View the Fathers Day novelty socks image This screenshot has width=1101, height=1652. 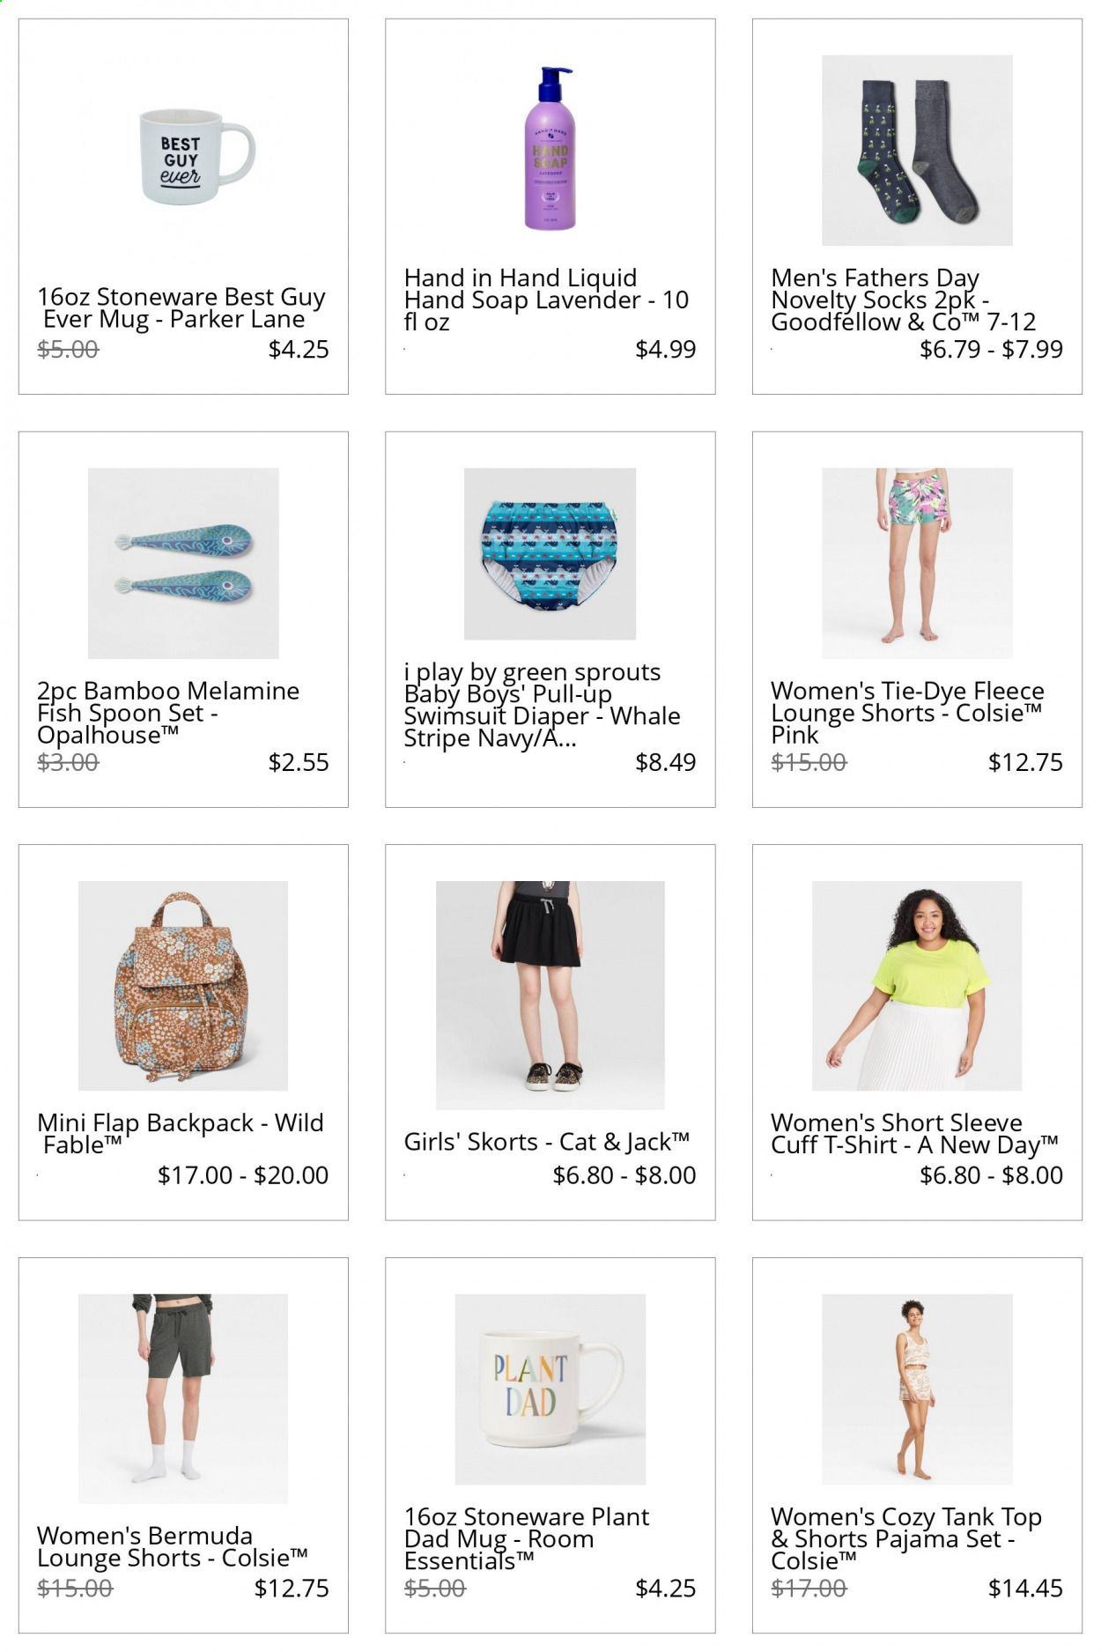tap(917, 150)
